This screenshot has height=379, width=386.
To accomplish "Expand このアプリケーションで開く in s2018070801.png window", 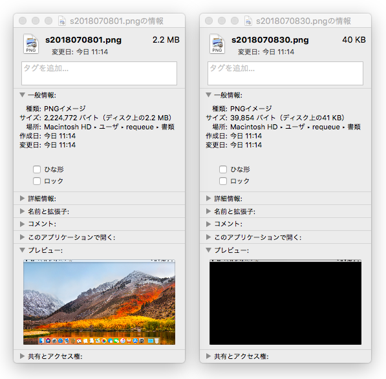I will pos(22,237).
